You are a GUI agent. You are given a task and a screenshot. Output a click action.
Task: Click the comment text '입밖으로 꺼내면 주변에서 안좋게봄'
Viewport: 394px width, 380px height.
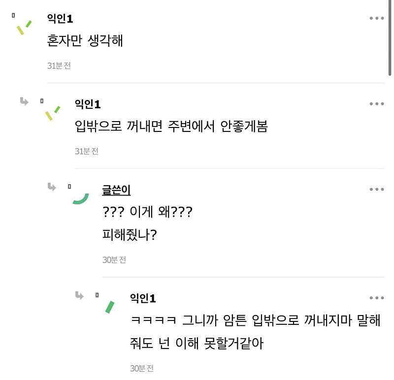coord(171,126)
